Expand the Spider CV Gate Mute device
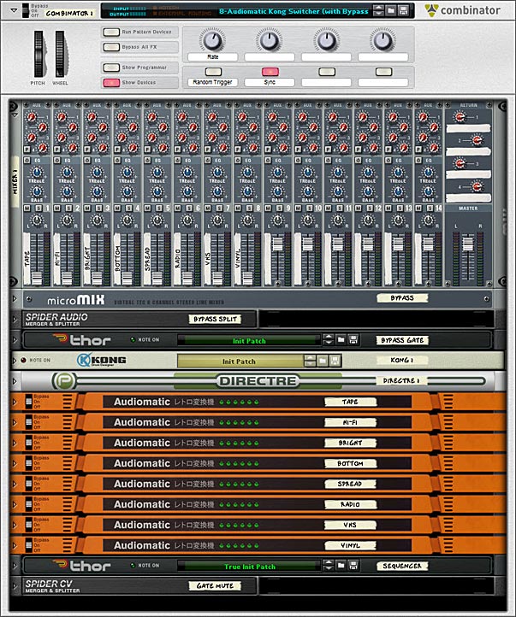The width and height of the screenshot is (516, 617). pos(15,586)
